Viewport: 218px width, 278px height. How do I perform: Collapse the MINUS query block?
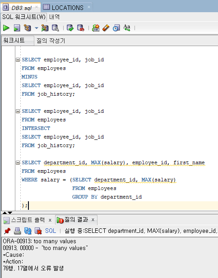point(18,60)
